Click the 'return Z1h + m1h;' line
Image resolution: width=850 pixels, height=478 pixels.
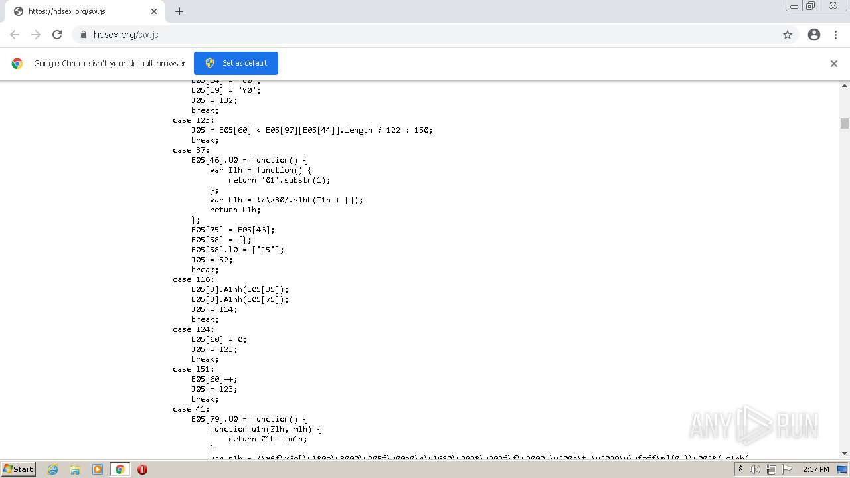[x=268, y=439]
